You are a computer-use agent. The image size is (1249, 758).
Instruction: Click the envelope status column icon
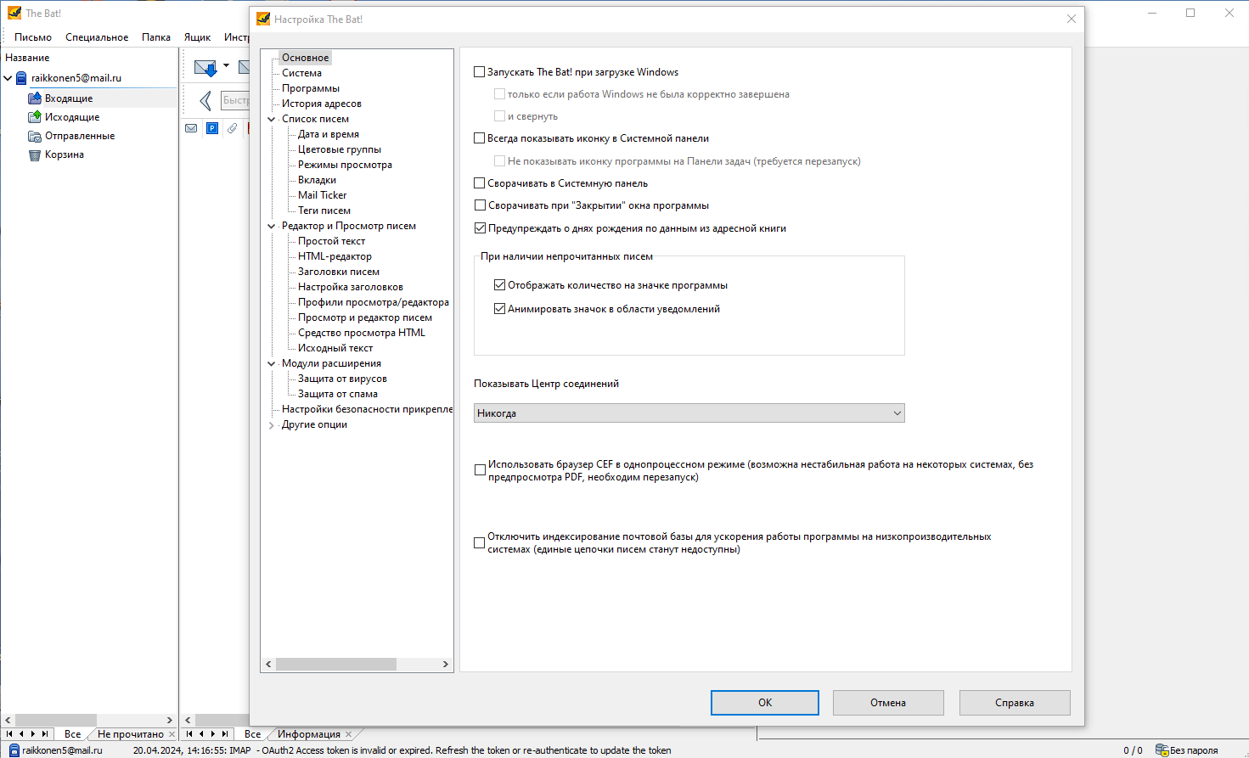[191, 128]
